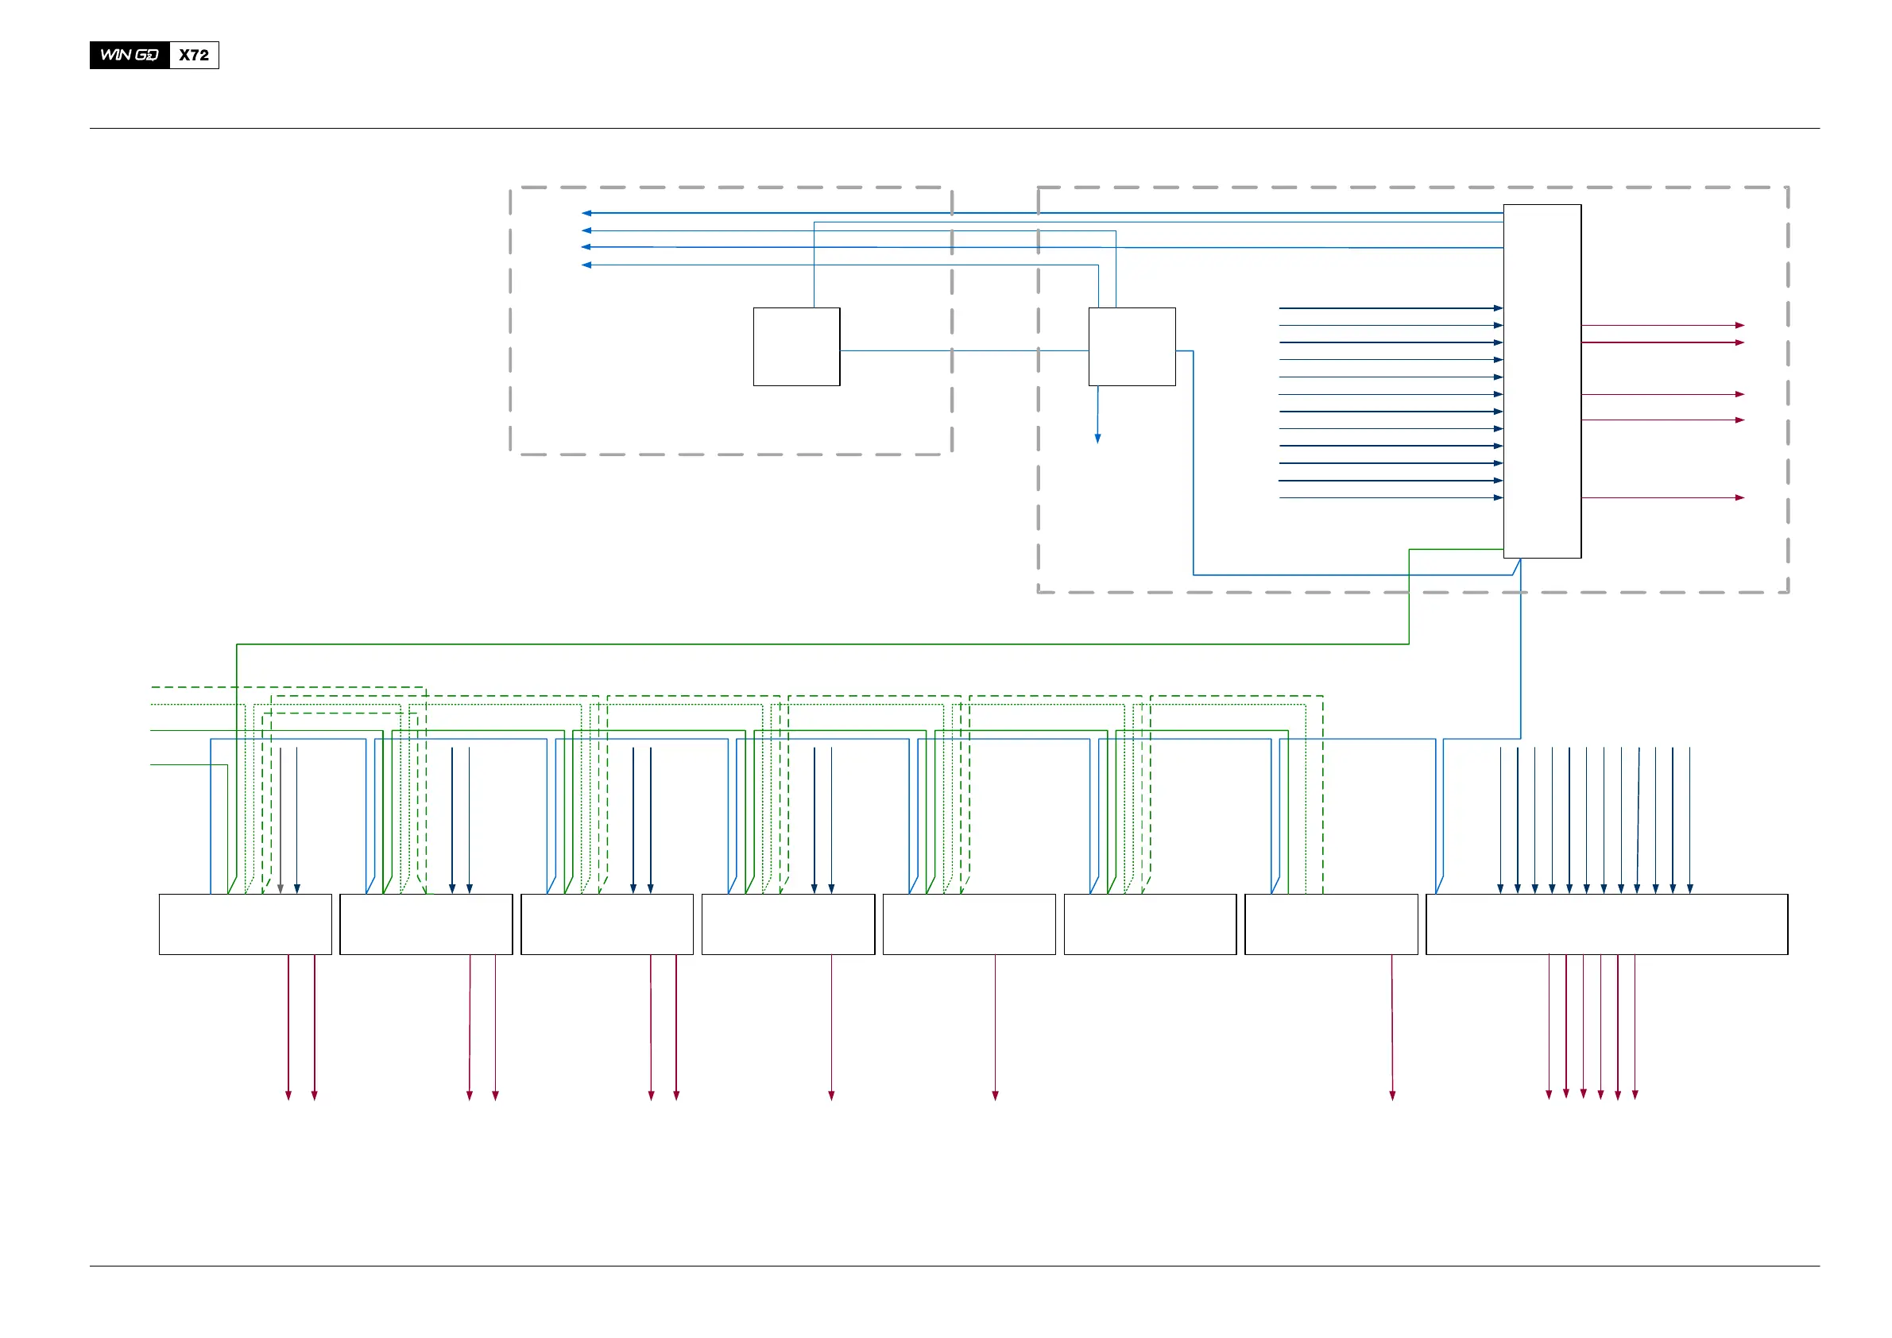1892x1338 pixels.
Task: Click crimson arrowhead below the fifth bottom box
Action: click(x=996, y=1095)
